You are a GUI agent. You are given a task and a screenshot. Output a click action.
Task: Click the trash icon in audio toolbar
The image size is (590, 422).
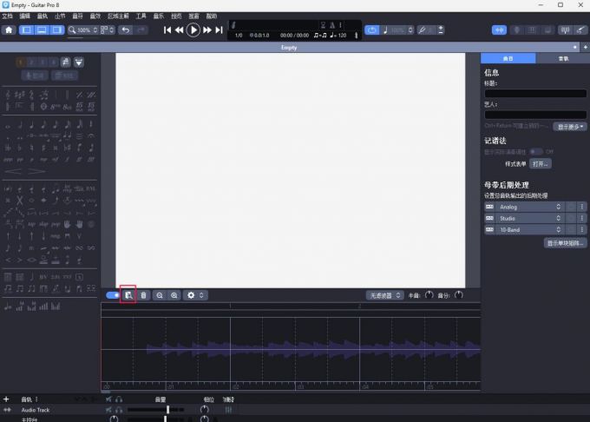pyautogui.click(x=143, y=295)
